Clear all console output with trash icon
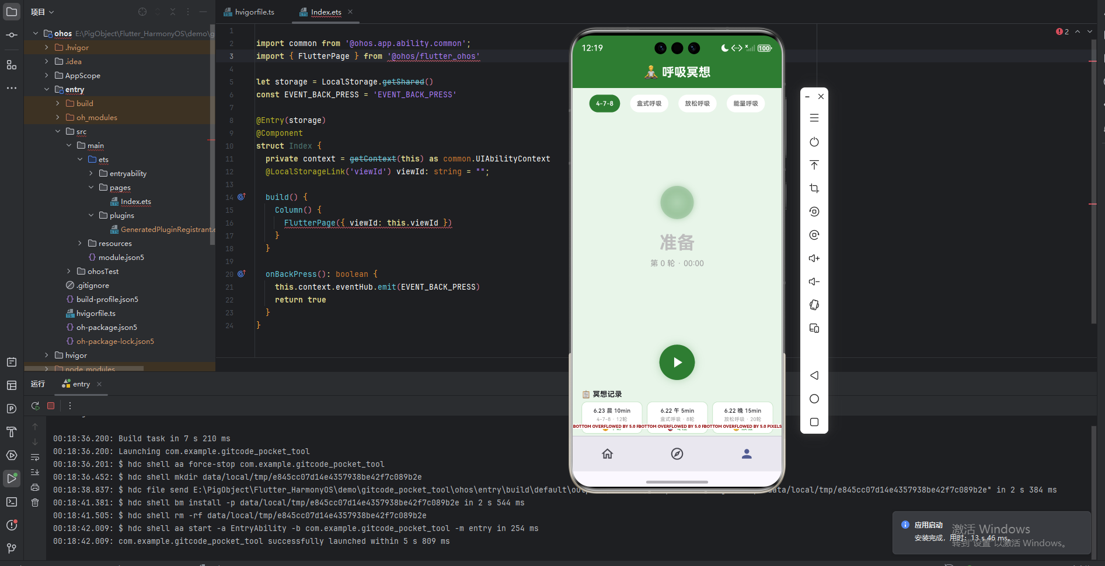The width and height of the screenshot is (1105, 566). pos(35,502)
